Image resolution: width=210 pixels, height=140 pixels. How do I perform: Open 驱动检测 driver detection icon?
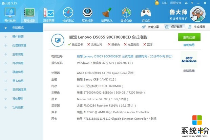(x=87, y=15)
